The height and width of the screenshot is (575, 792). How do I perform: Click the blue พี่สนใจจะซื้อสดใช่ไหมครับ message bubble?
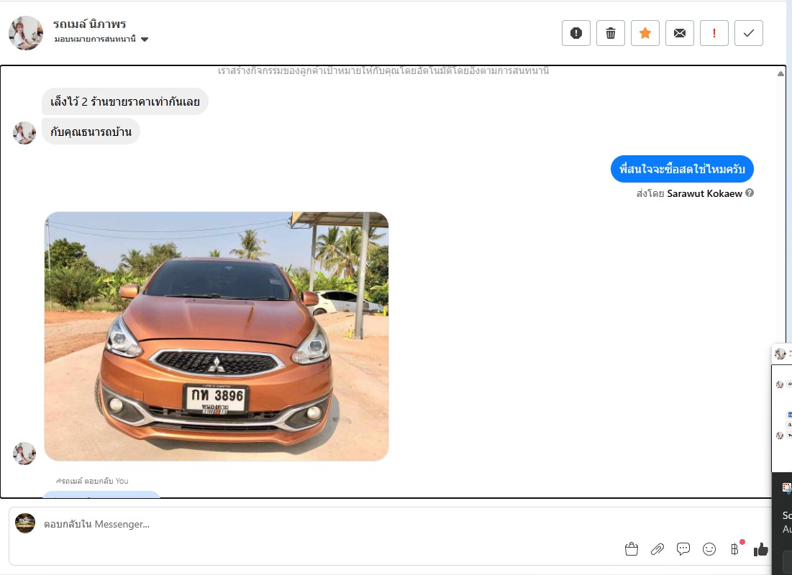click(682, 170)
